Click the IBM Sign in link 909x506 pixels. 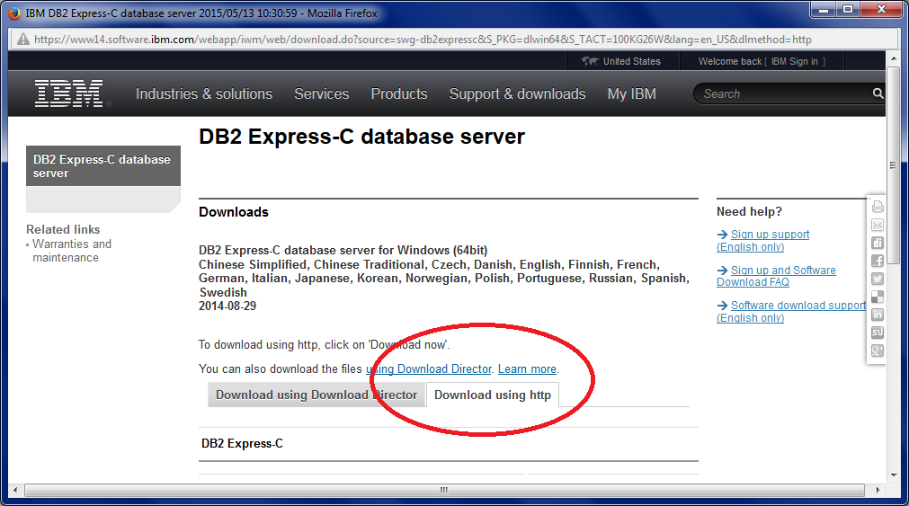(x=794, y=61)
